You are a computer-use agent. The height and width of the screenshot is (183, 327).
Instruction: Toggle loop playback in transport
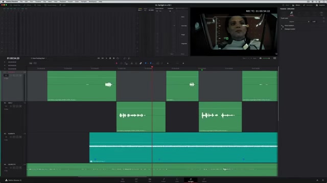coord(118,58)
